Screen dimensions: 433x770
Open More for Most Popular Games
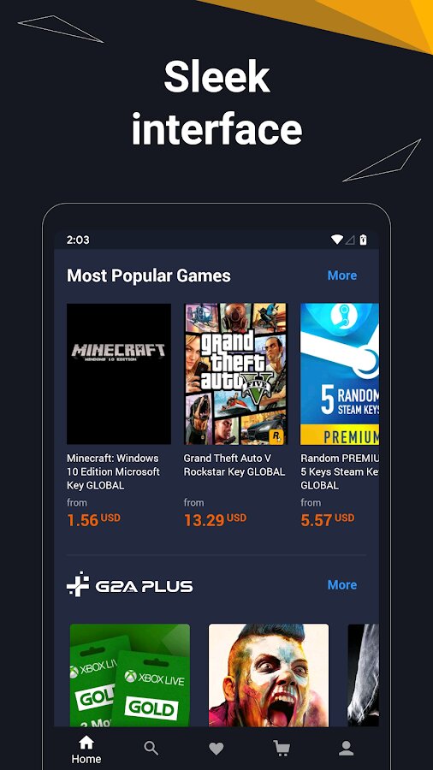point(342,275)
